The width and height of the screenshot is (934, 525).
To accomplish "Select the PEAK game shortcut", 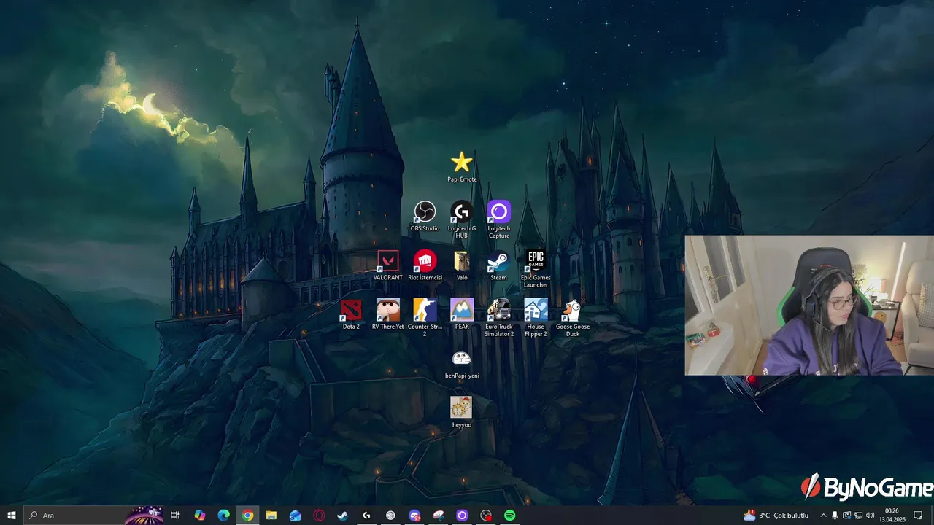I will coord(462,314).
